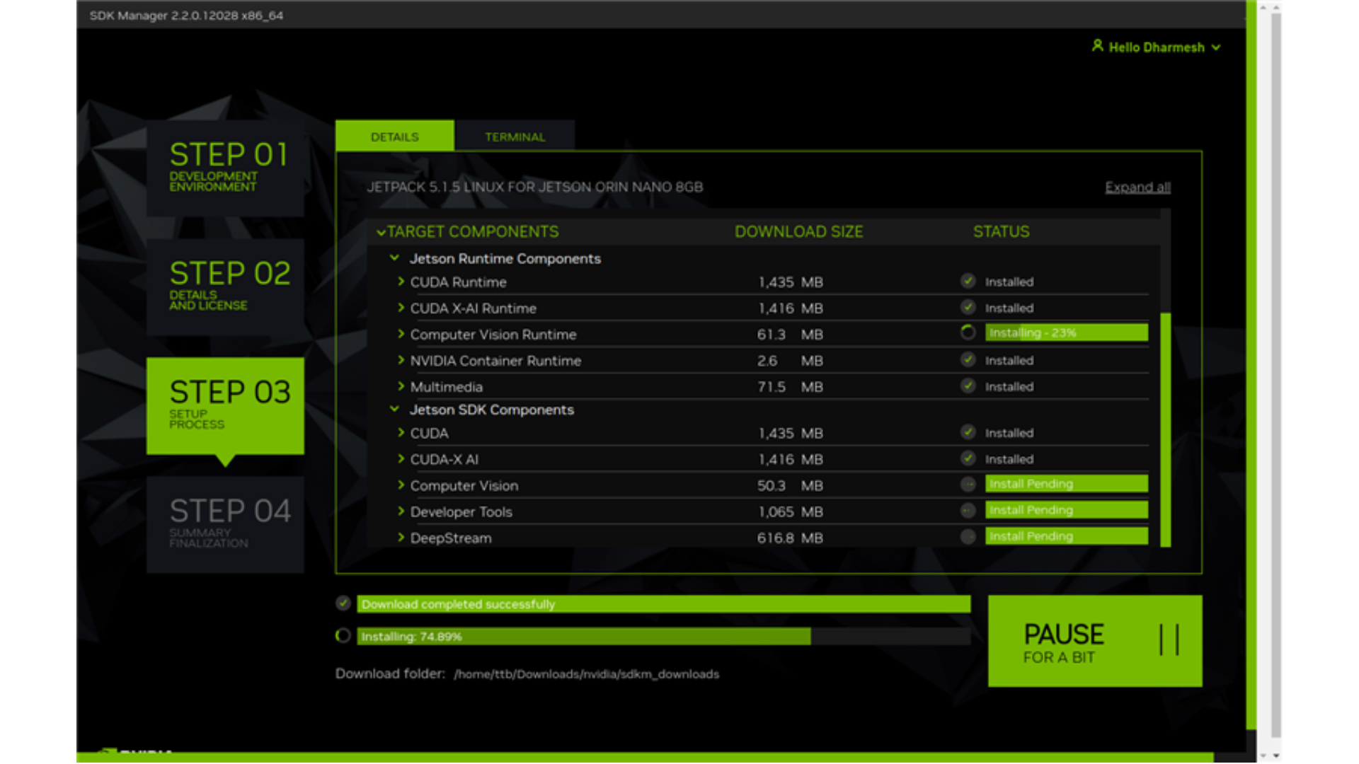Click pending status icon for Developer Tools
Viewport: 1359px width, 764px height.
968,511
